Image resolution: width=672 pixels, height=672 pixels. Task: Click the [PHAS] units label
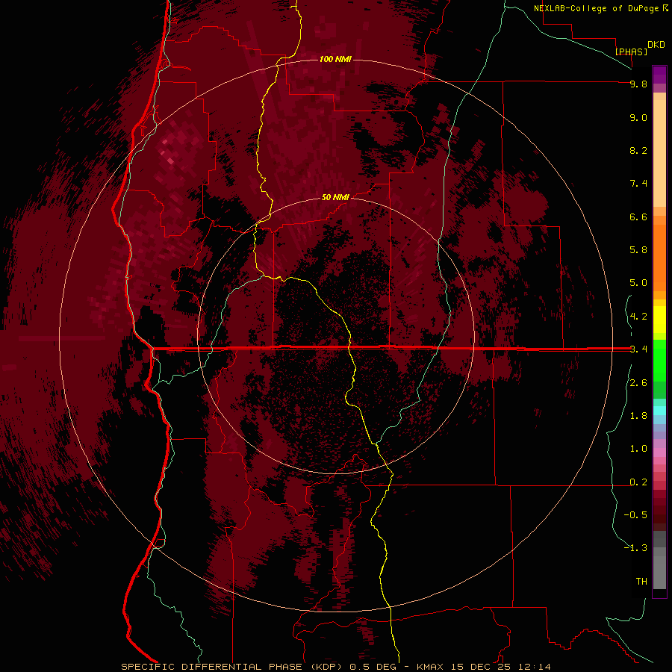(x=631, y=52)
